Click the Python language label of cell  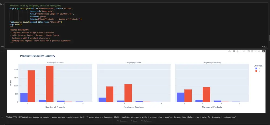coord(264,47)
